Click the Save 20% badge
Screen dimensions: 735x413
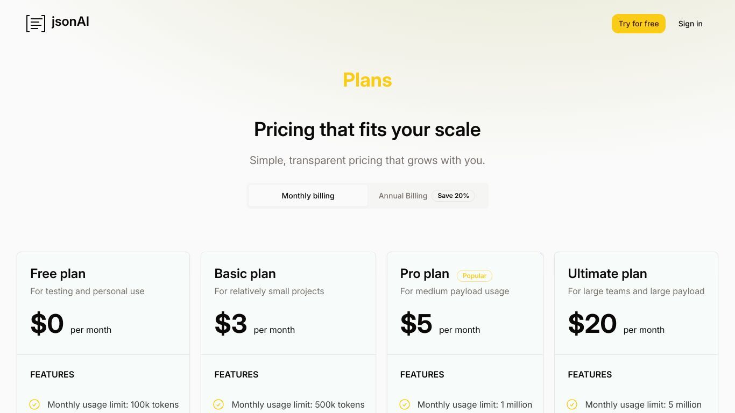click(x=453, y=196)
